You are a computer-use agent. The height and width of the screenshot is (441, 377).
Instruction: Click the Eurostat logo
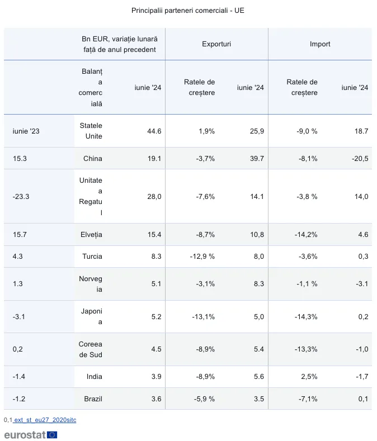pos(31,434)
